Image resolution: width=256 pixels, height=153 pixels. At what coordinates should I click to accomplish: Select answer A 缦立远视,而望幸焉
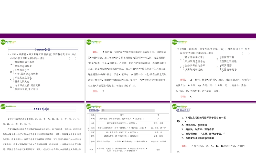[x=194, y=125]
